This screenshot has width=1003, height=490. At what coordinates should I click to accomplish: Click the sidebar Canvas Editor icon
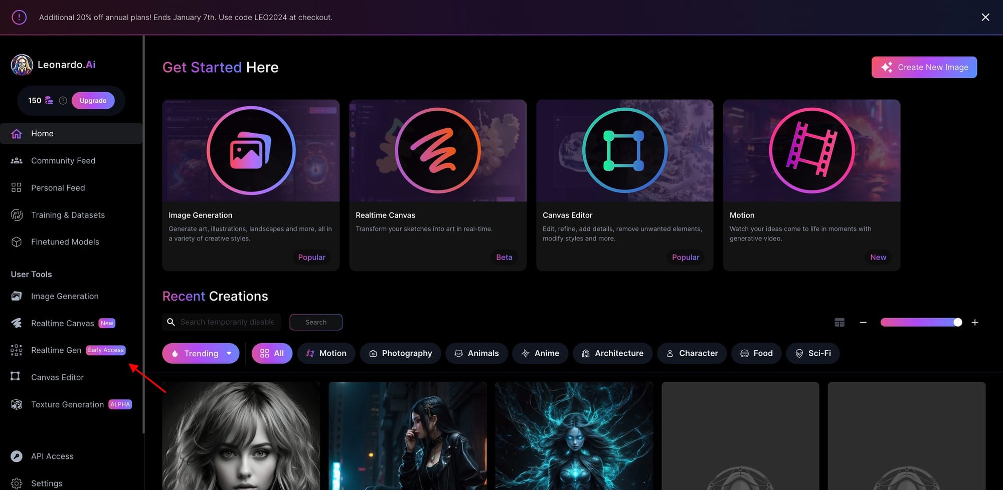click(x=16, y=376)
